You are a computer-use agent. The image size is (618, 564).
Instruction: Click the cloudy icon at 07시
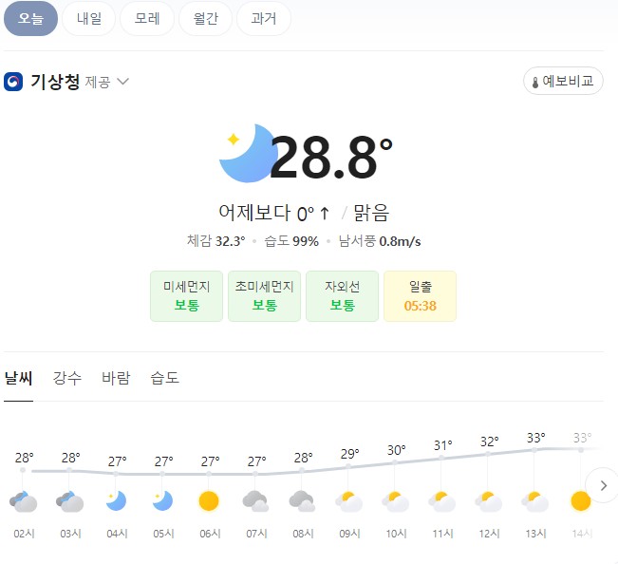coord(255,501)
